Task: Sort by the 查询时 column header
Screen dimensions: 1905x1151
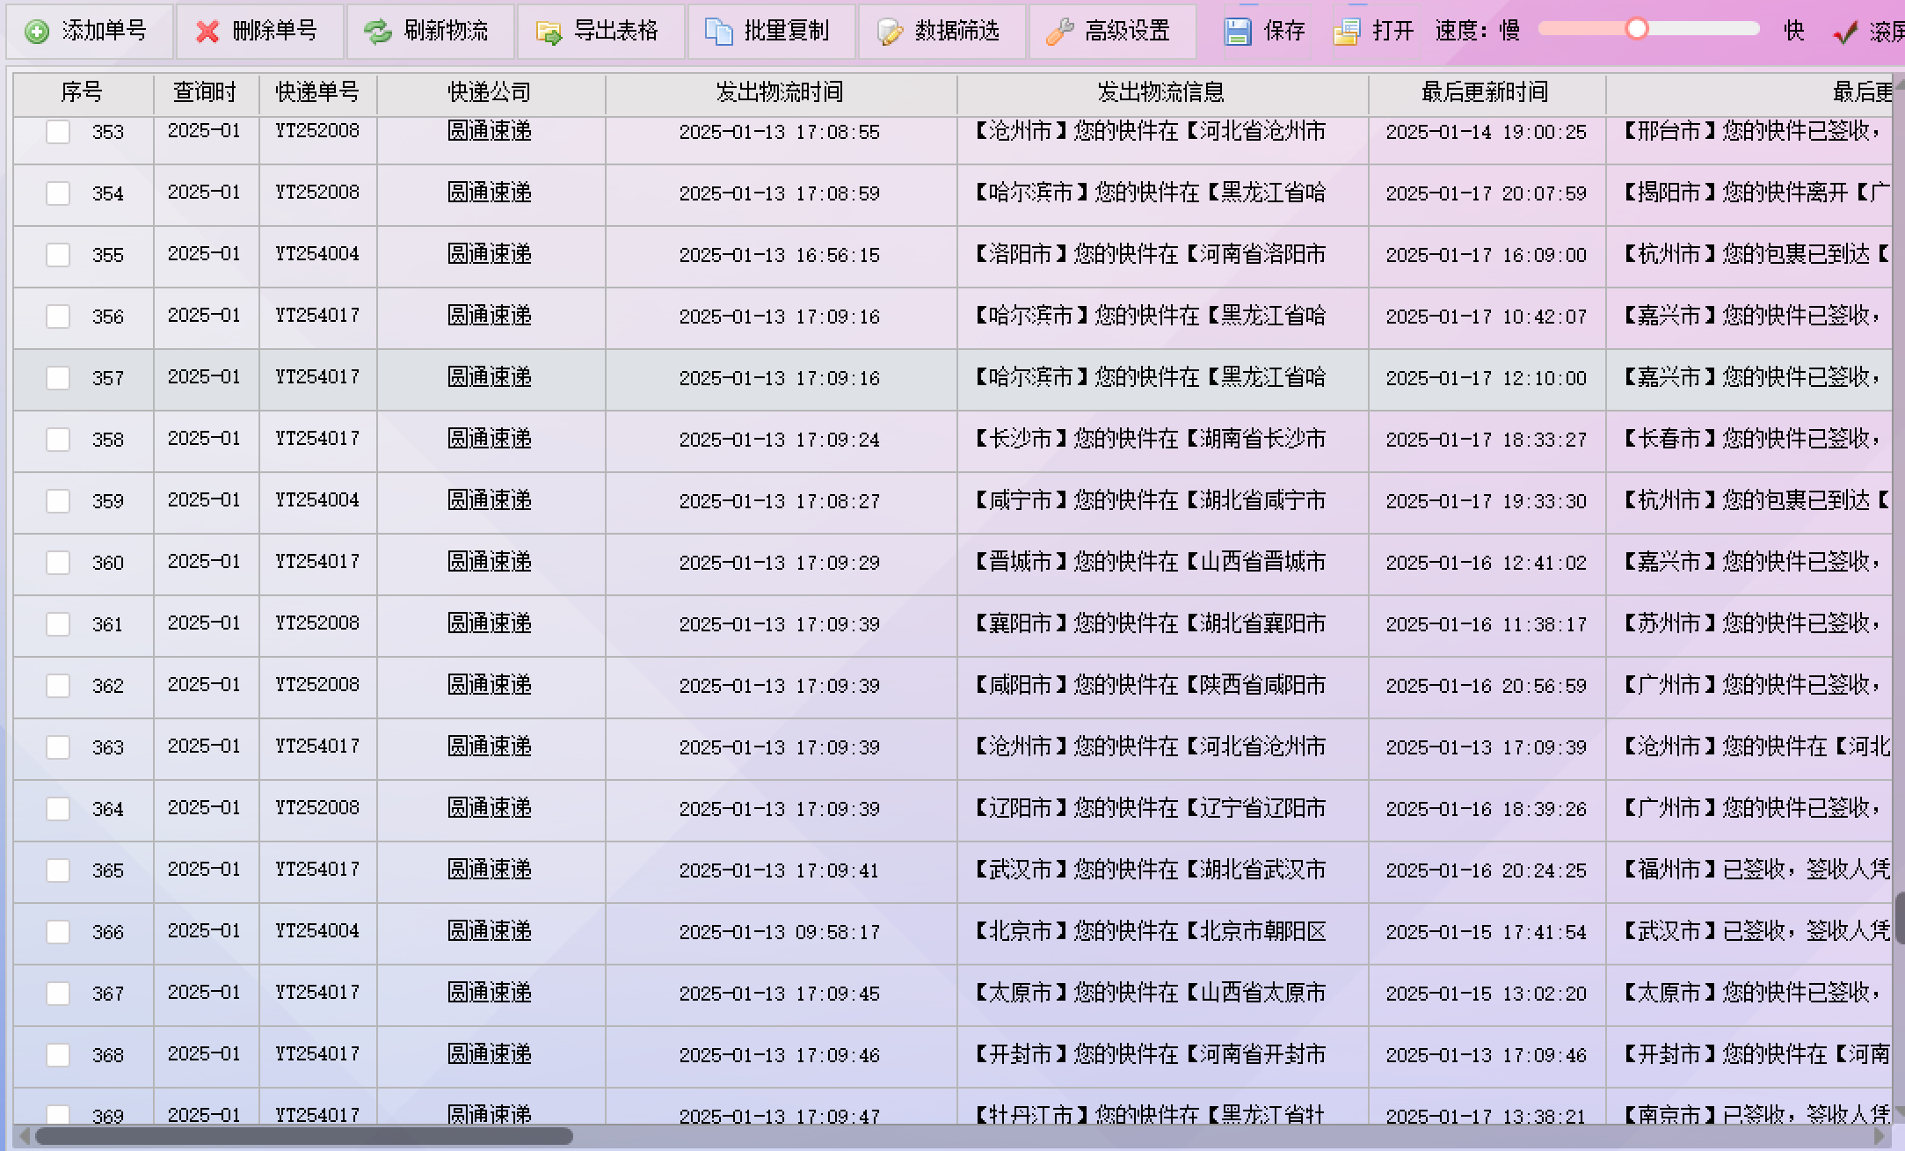Action: (206, 92)
